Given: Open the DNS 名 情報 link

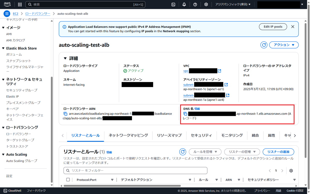Looking at the screenshot, I should coord(197,109).
